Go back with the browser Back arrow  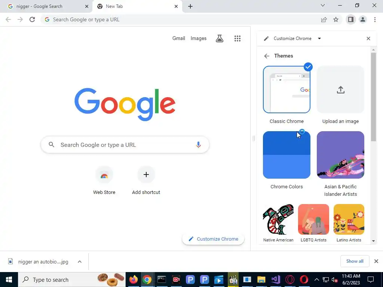(8, 19)
